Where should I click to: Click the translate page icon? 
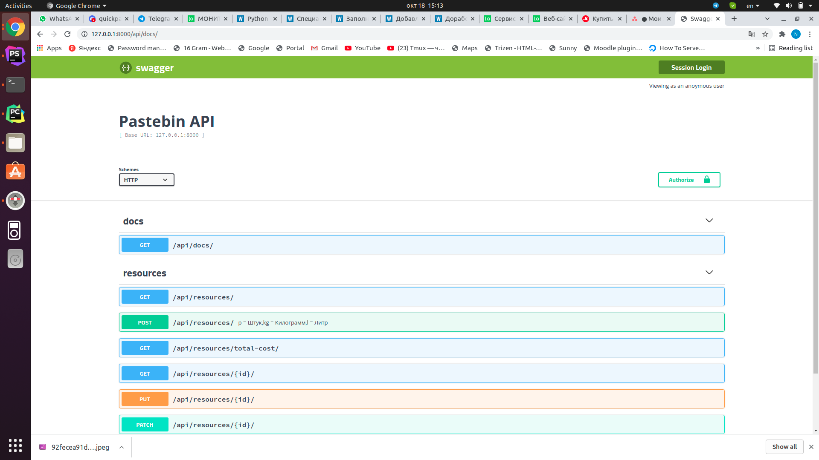tap(752, 34)
